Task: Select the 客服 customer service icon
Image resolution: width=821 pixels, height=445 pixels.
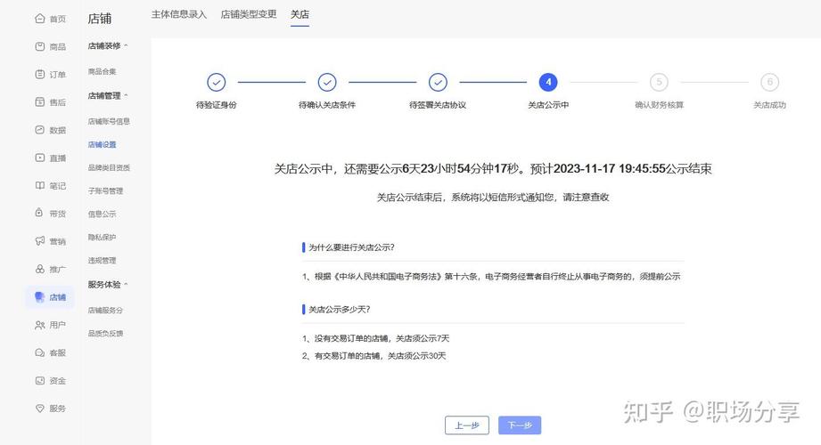Action: (x=39, y=352)
